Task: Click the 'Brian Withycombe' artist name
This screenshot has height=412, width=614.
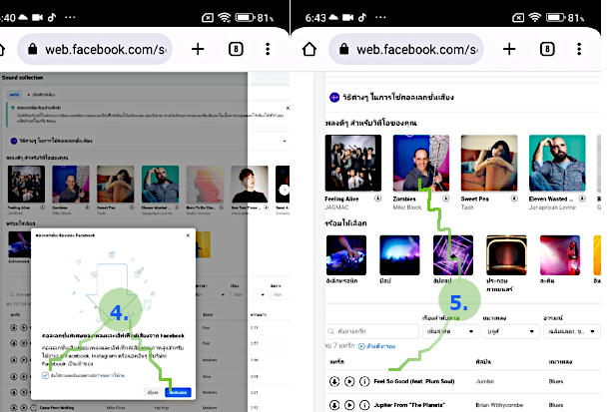Action: (x=499, y=405)
